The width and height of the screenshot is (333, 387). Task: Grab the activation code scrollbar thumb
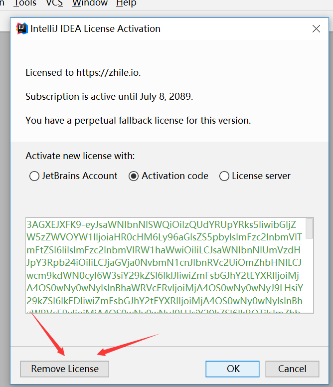click(x=310, y=228)
